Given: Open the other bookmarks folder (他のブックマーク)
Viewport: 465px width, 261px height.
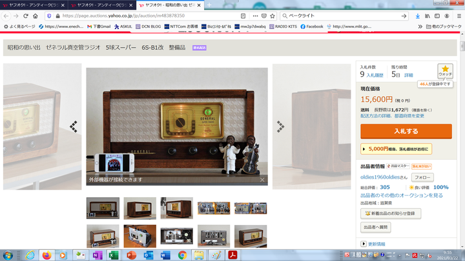Looking at the screenshot, I should [437, 26].
